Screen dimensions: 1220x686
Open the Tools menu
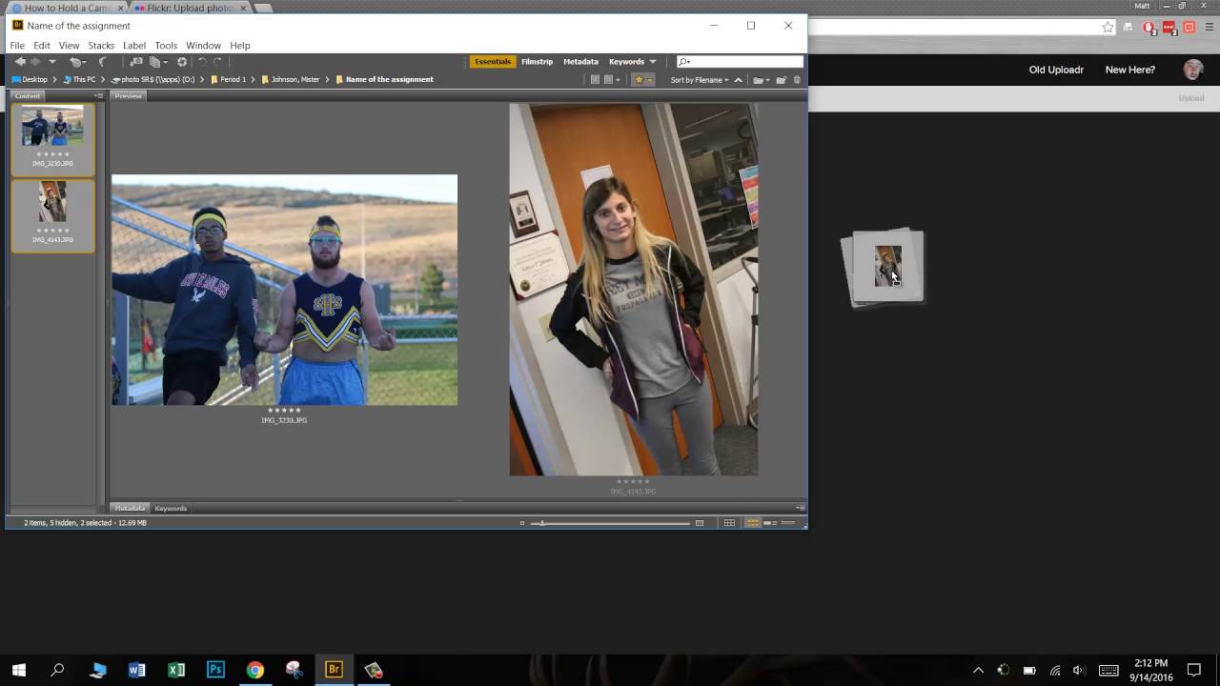pos(166,46)
